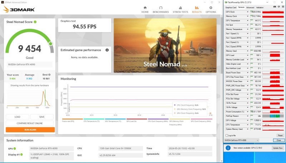Screen dimensions: 286x163
Task: Open the CPU Temperature sensor dropdown
Action: [247, 125]
